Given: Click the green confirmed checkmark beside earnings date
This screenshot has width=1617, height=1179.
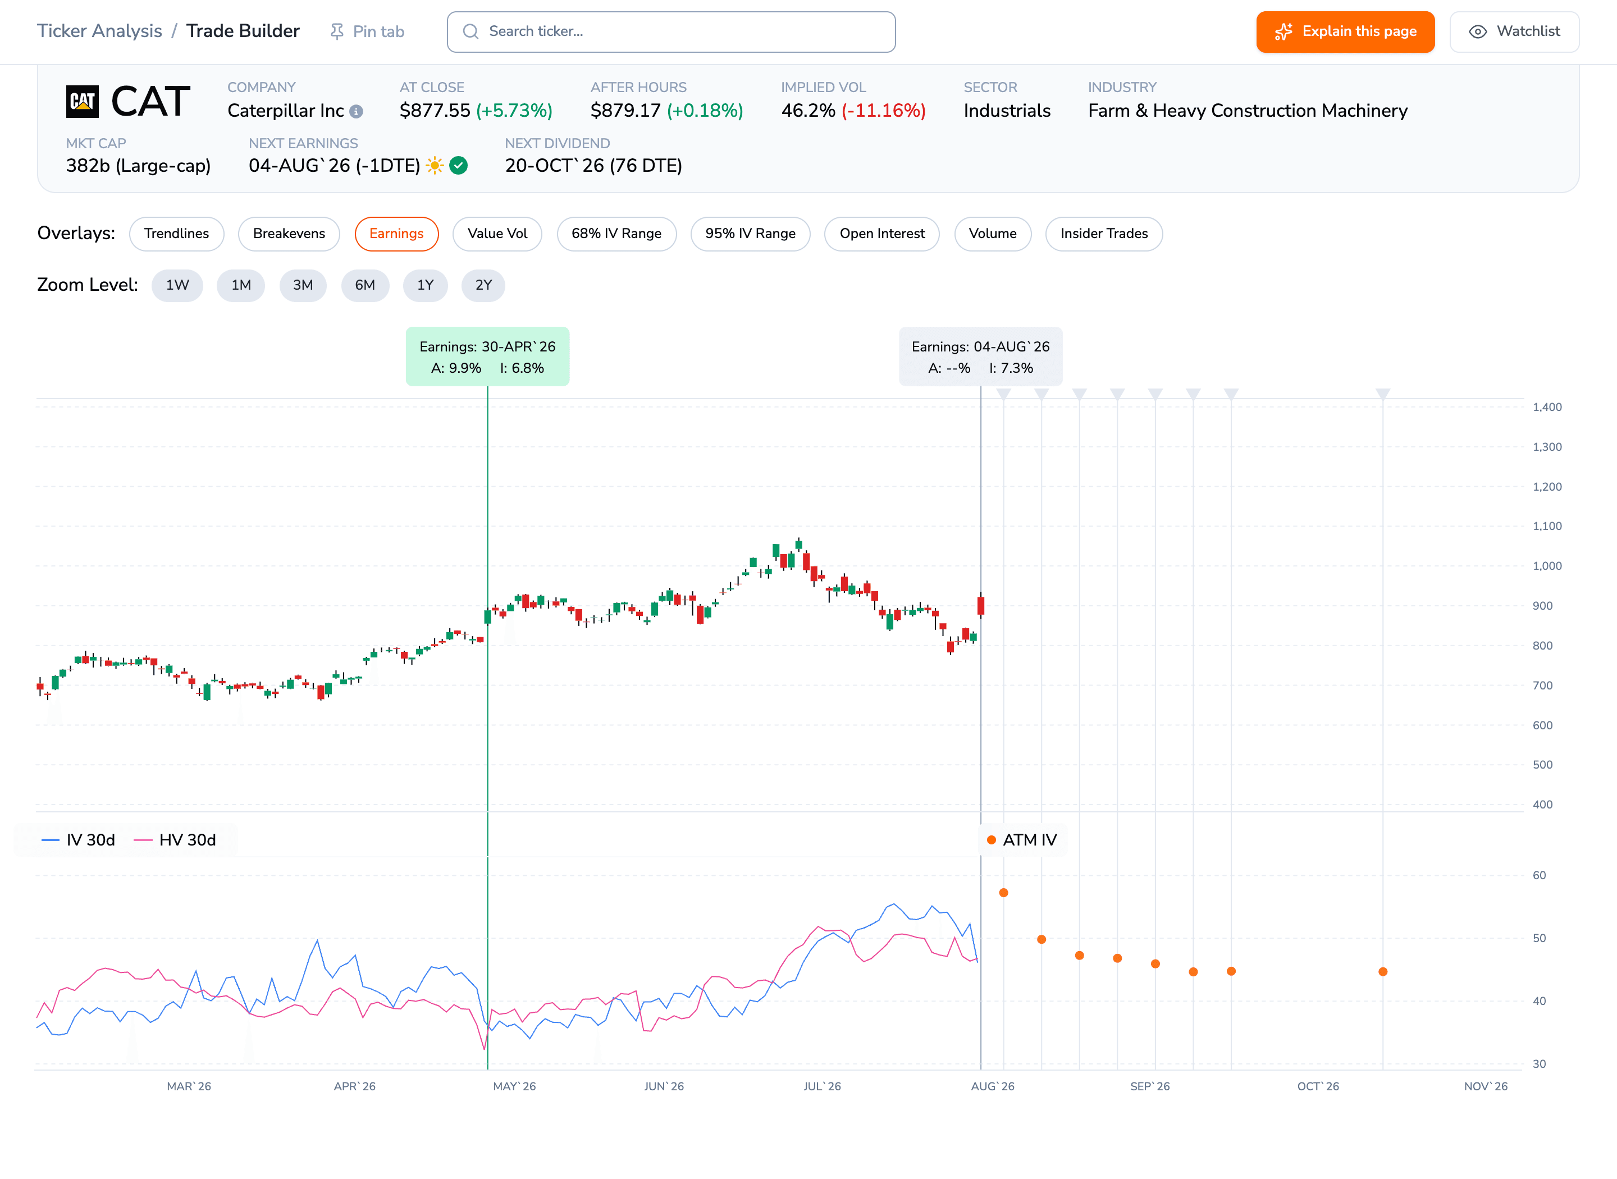Looking at the screenshot, I should [459, 166].
